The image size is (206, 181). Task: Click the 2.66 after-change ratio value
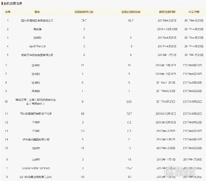[129, 102]
